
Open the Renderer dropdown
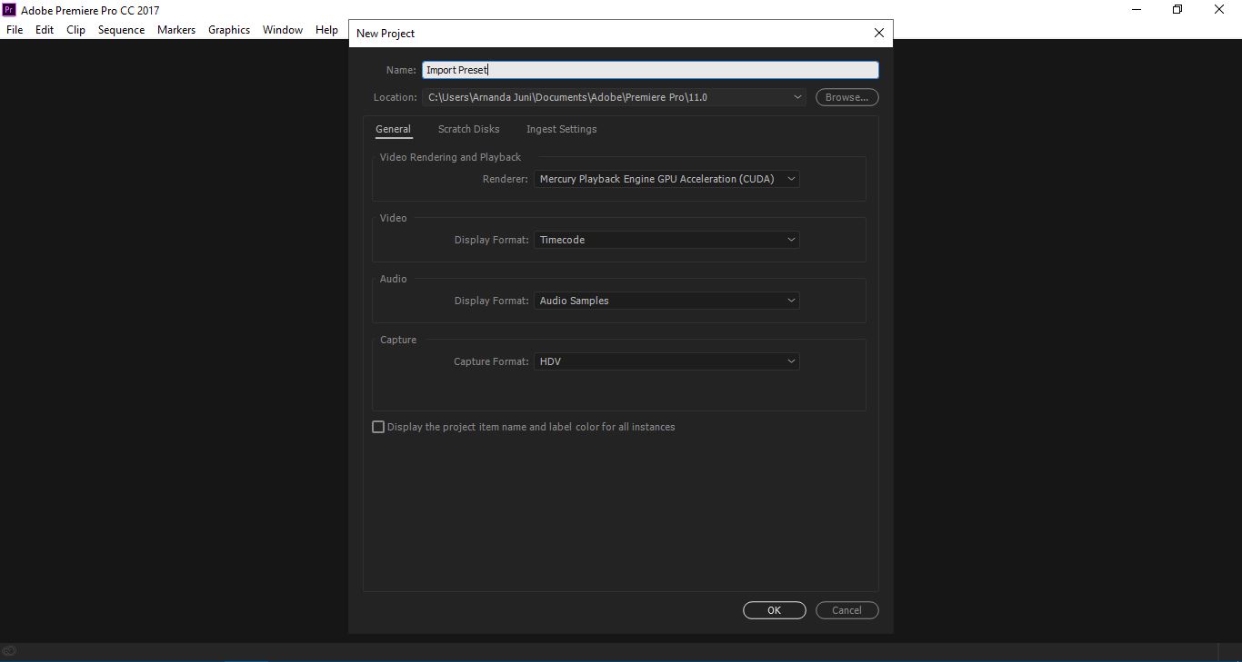(666, 179)
